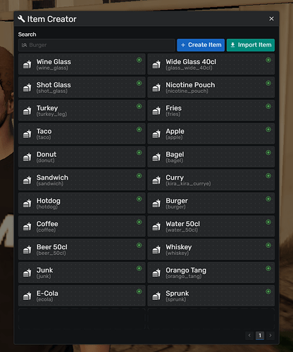Toggle the green status indicator on Fries
The width and height of the screenshot is (293, 352).
coord(268,106)
